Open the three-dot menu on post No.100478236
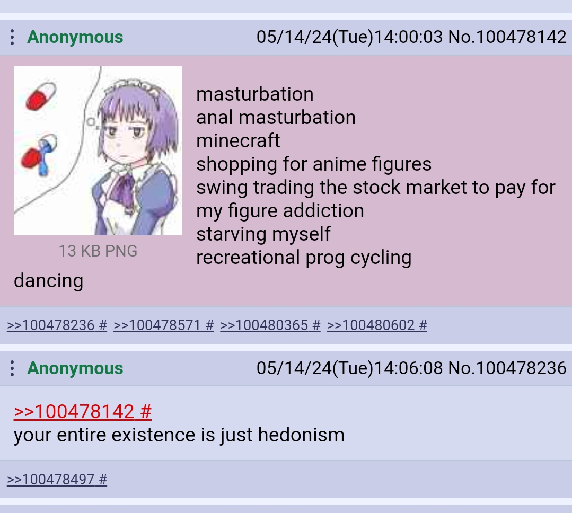The image size is (572, 513). click(x=12, y=368)
